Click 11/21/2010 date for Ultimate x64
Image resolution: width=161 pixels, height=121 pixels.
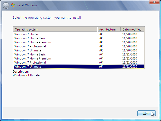tap(130, 67)
